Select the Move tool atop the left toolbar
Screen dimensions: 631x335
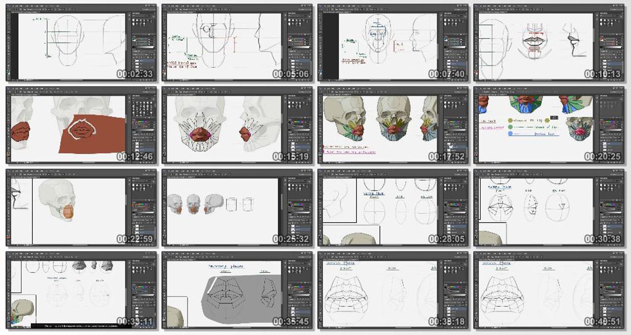pyautogui.click(x=8, y=14)
